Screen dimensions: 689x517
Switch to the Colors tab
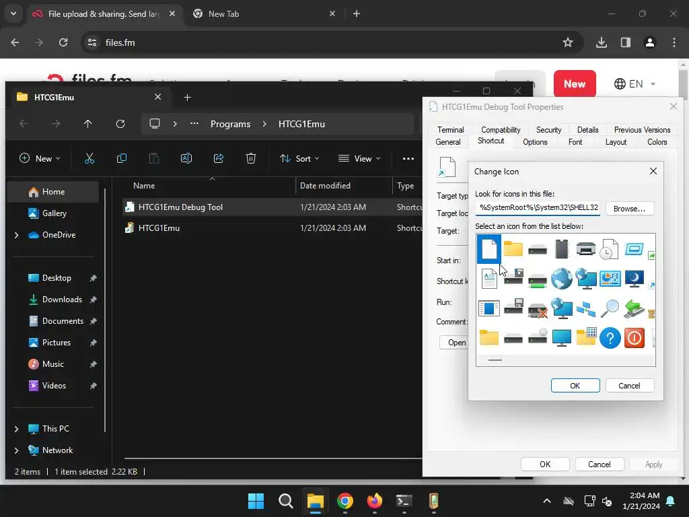coord(657,142)
